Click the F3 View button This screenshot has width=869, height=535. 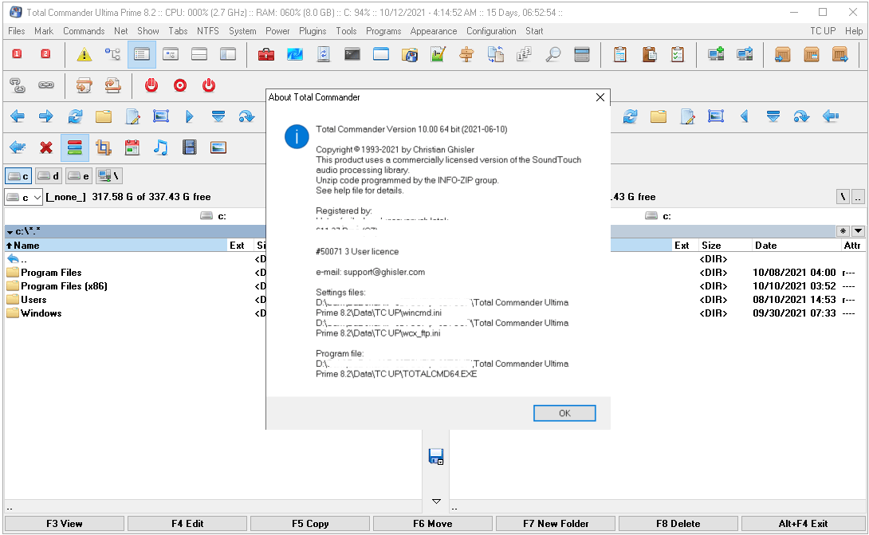pyautogui.click(x=65, y=523)
